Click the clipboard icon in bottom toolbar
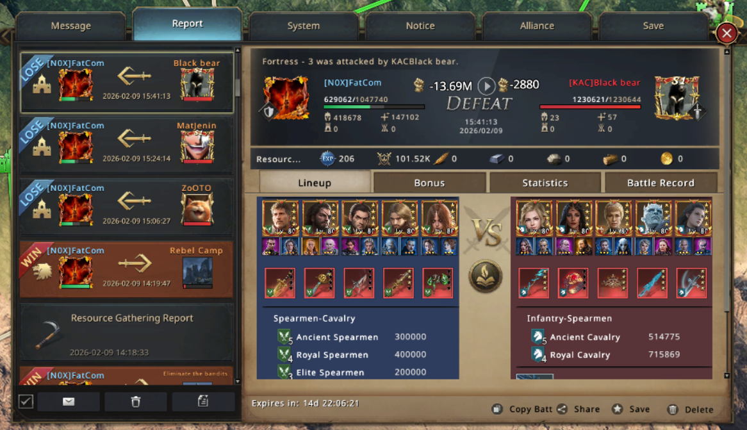This screenshot has width=747, height=430. 203,401
